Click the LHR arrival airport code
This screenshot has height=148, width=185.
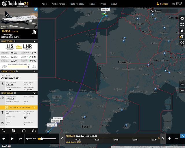pos(27,46)
